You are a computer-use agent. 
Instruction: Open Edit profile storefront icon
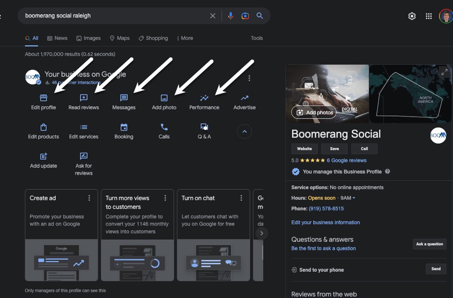tap(43, 98)
